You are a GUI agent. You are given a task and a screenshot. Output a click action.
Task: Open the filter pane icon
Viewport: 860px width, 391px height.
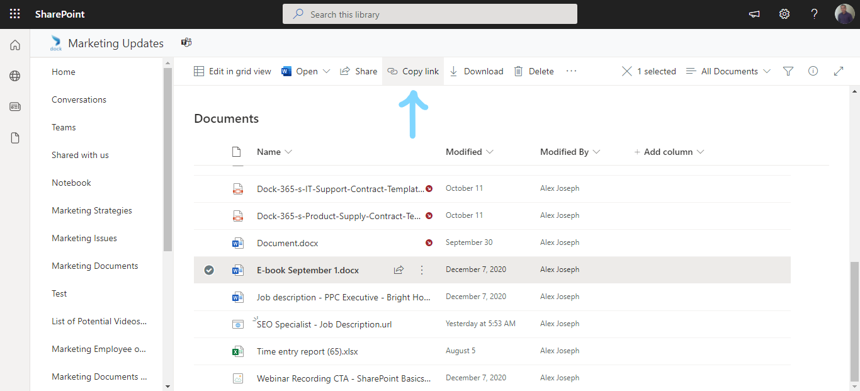tap(788, 71)
